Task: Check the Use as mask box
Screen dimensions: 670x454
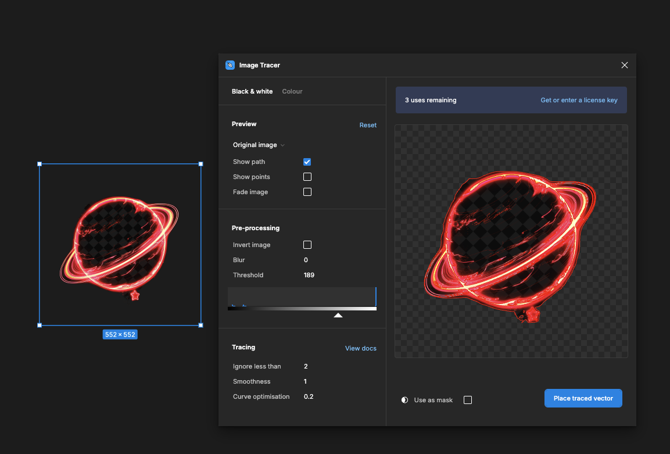Action: 468,400
